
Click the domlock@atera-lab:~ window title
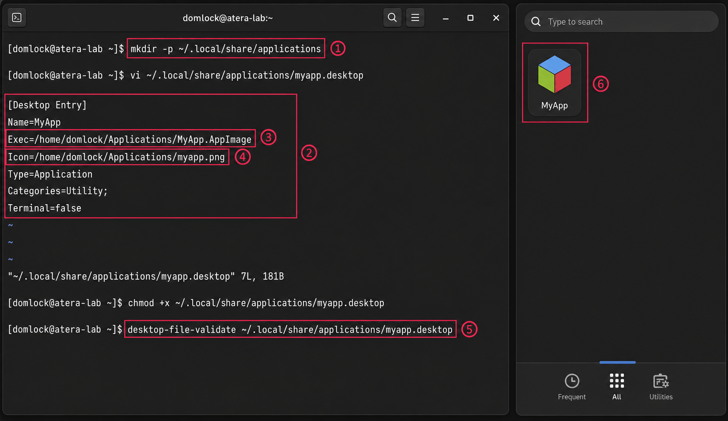(x=228, y=18)
